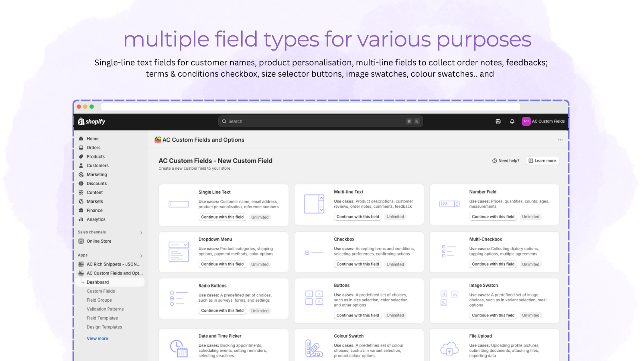
Task: Open Validation Patterns in the sidebar
Action: (105, 309)
